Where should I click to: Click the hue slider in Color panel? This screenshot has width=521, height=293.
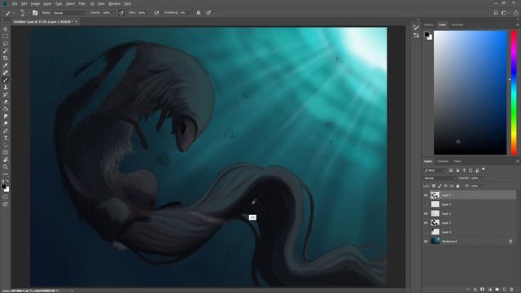(x=514, y=93)
